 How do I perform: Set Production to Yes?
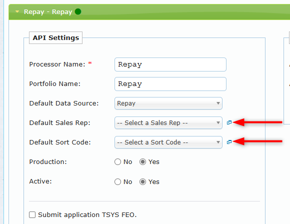pyautogui.click(x=142, y=162)
